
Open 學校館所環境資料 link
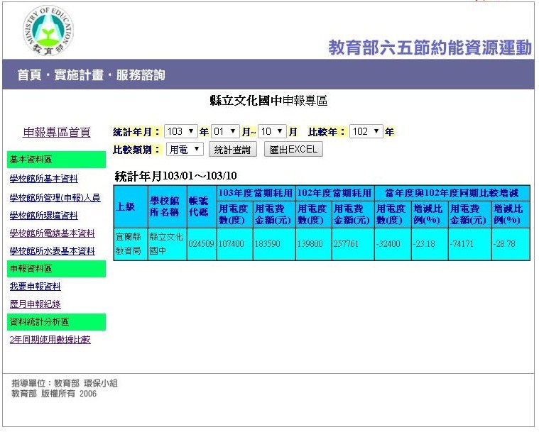coord(43,216)
